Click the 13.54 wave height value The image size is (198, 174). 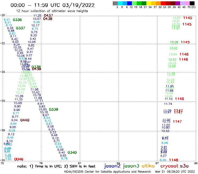pos(173,54)
